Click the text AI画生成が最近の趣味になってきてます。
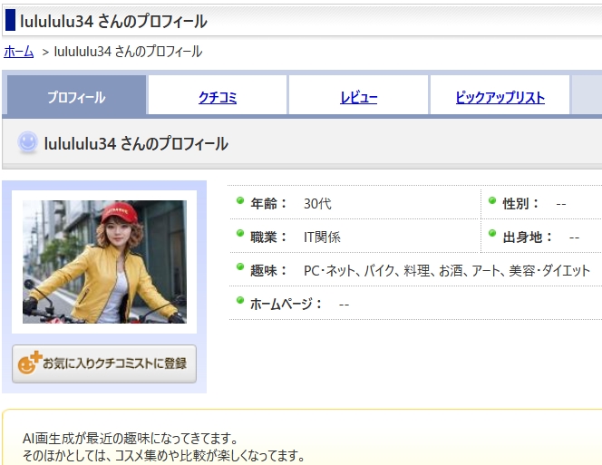Viewport: 602px width, 465px height. pos(131,438)
